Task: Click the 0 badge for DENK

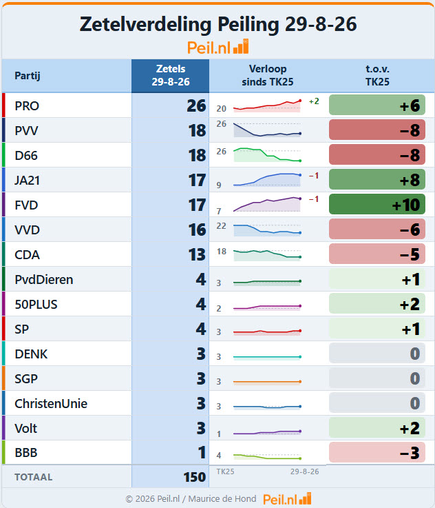Action: [377, 354]
